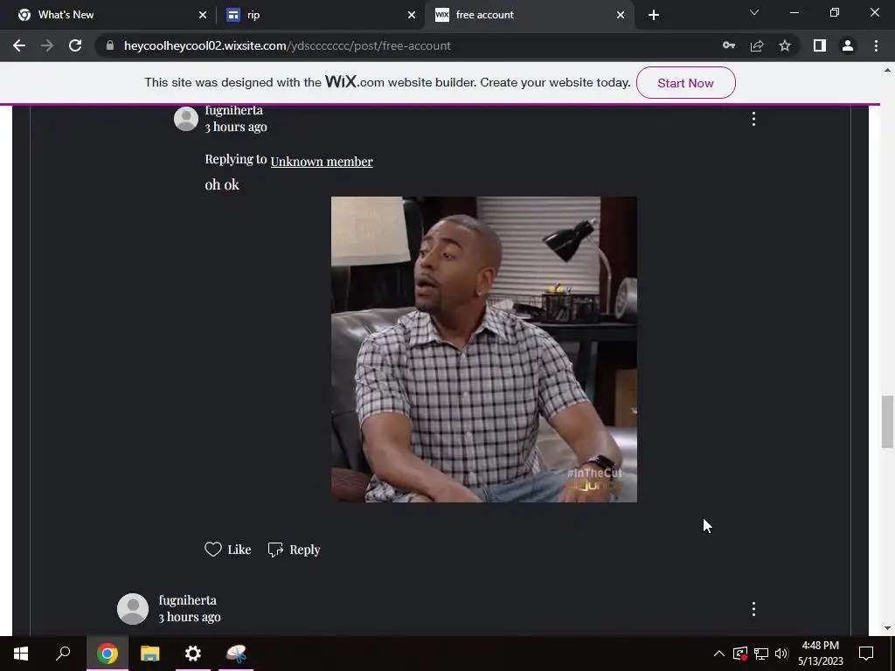Click the Chrome taskbar icon
Viewport: 895px width, 671px height.
pos(107,654)
